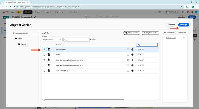
Task: Click file icon of Sticky Nav US 3
Action: [49, 60]
